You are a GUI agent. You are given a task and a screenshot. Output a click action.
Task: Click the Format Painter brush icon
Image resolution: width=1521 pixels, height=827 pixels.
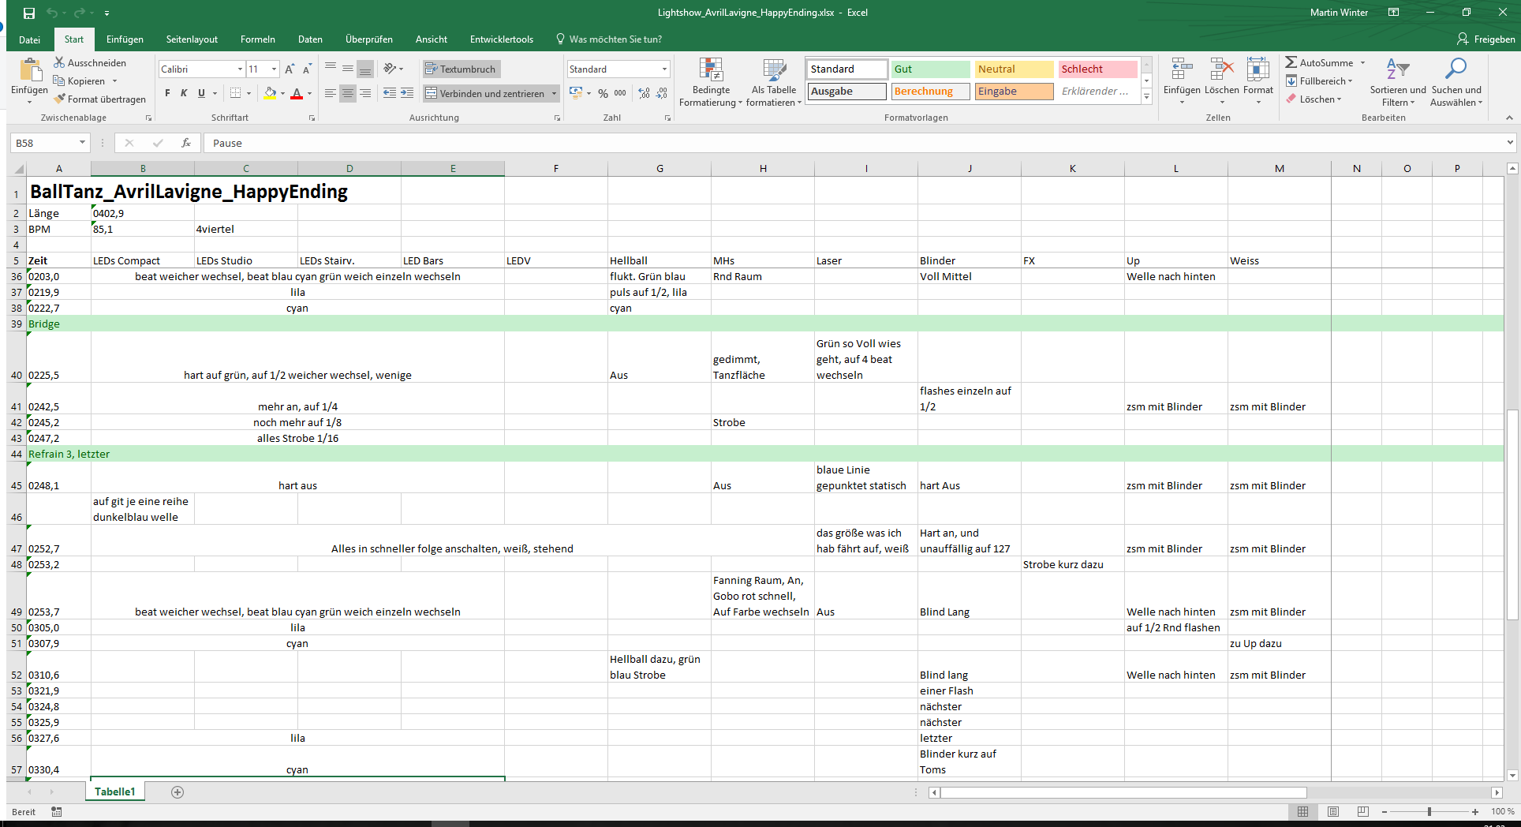pyautogui.click(x=59, y=99)
